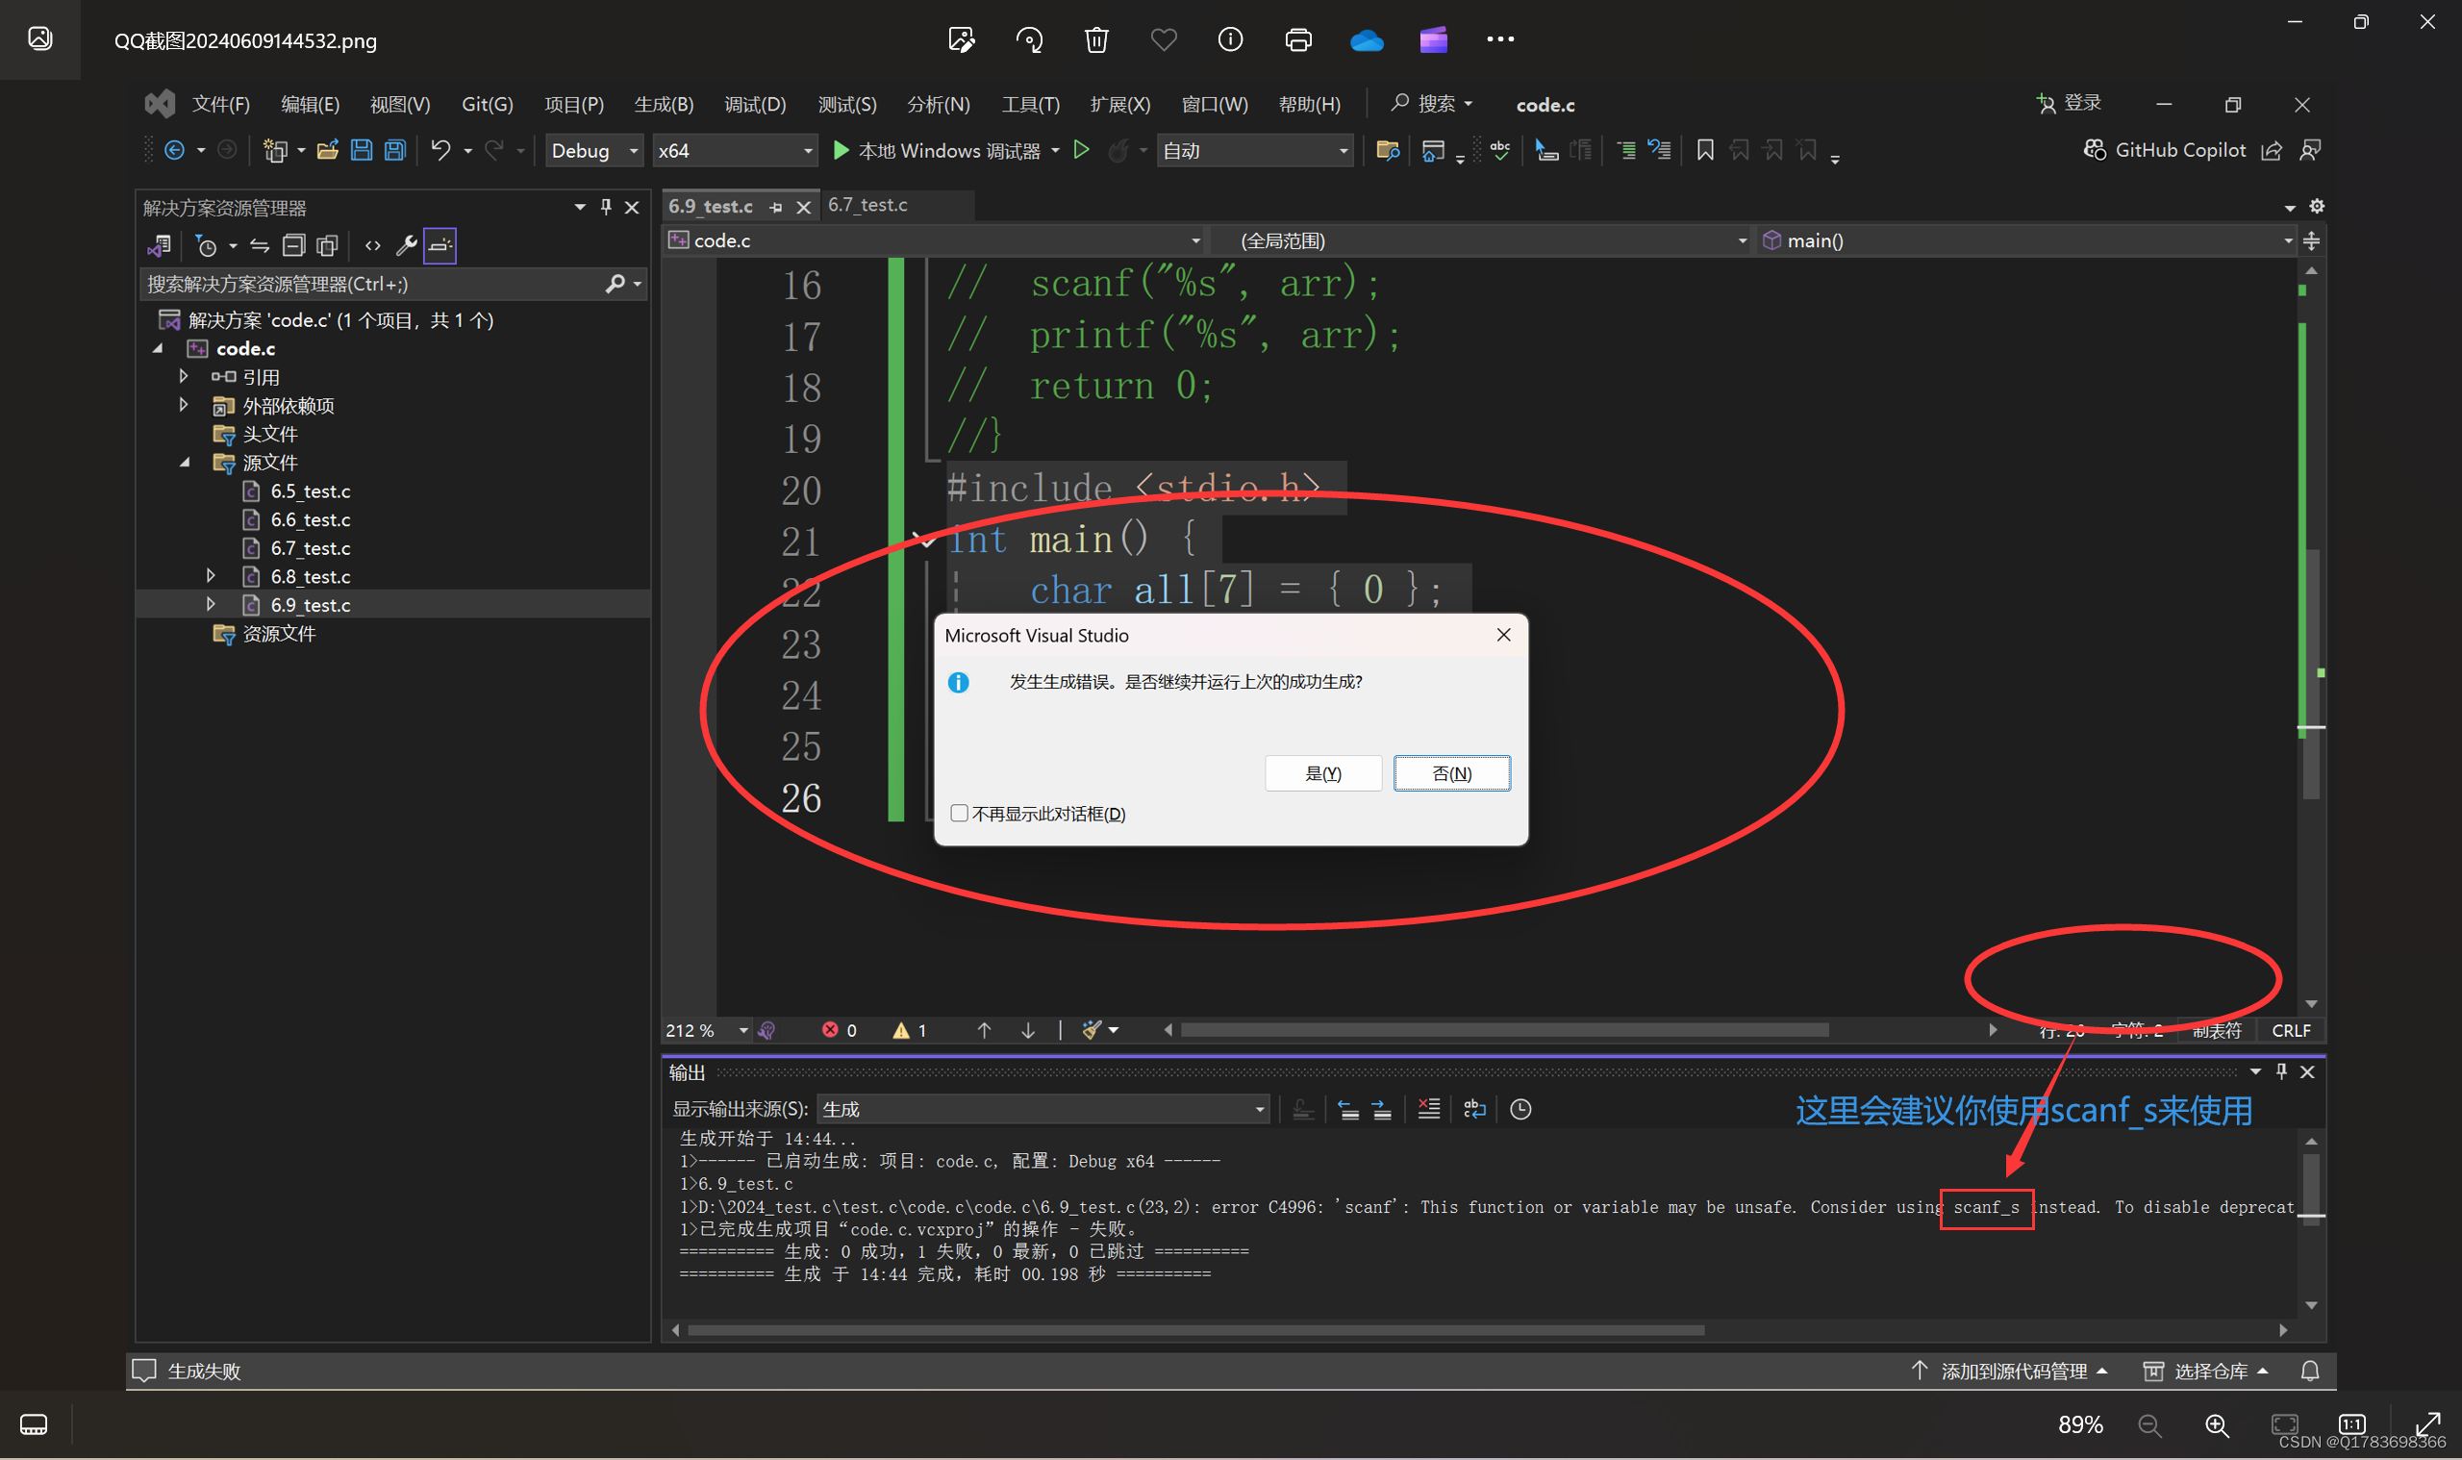This screenshot has height=1460, width=2462.
Task: Open more options ellipsis in photo viewer
Action: (1500, 39)
